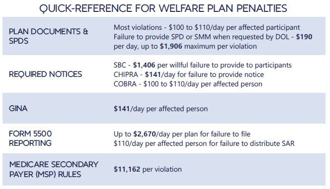This screenshot has height=189, width=330.
Task: Select the Form 5500 Reporting row label
Action: click(30, 138)
